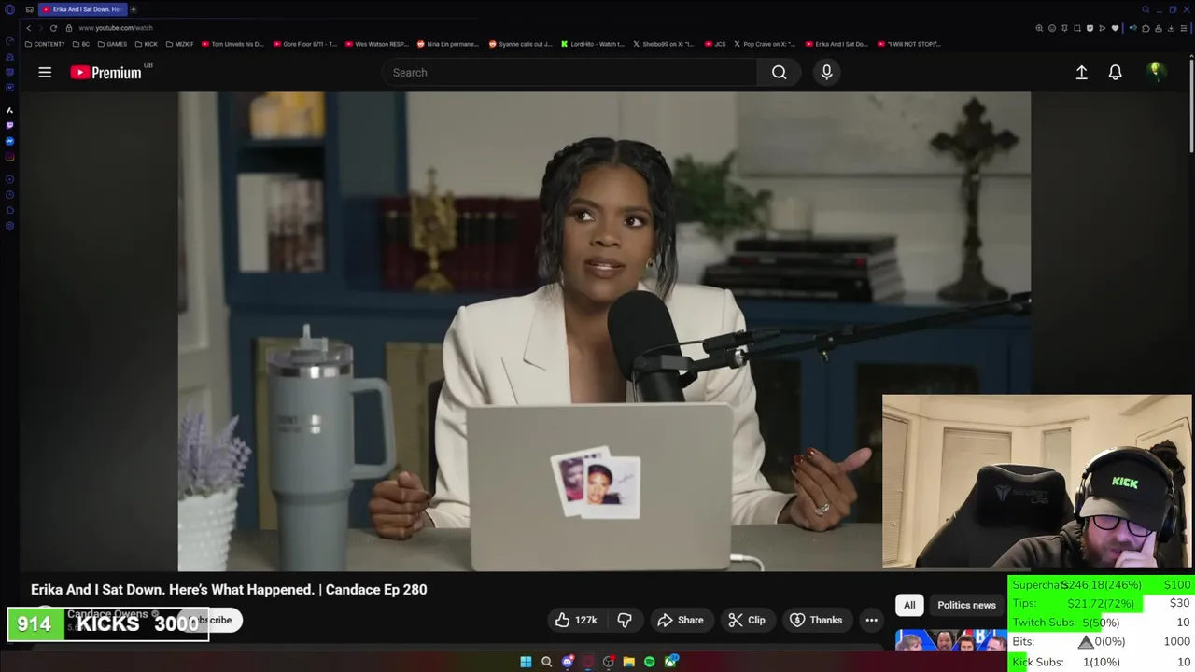This screenshot has height=672, width=1195.
Task: Like the video with 127k thumbs up
Action: (576, 620)
